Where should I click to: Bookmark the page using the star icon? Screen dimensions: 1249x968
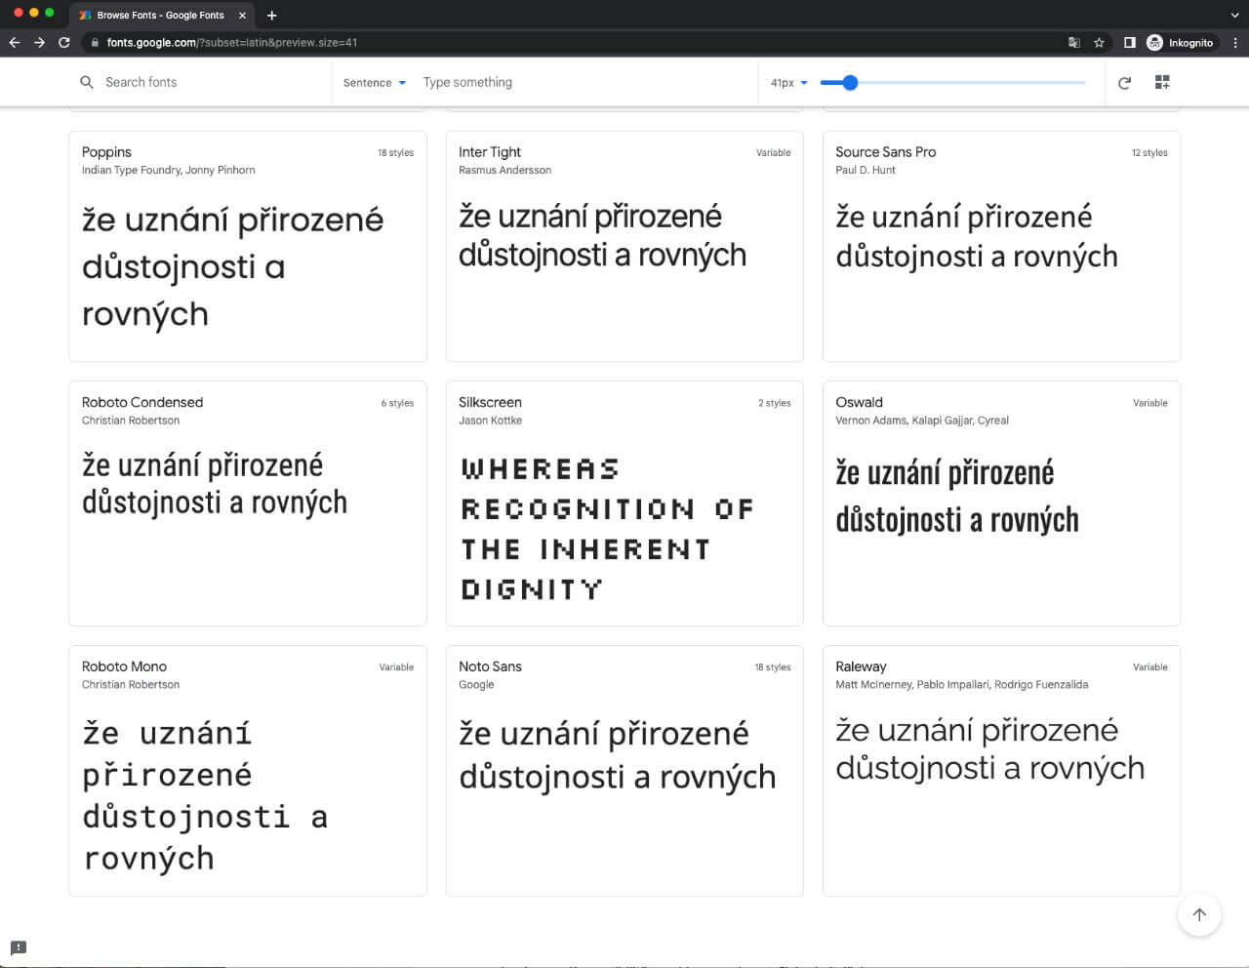[1101, 43]
